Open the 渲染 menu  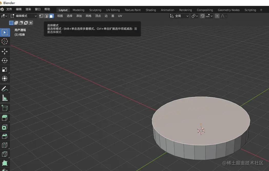28,9
